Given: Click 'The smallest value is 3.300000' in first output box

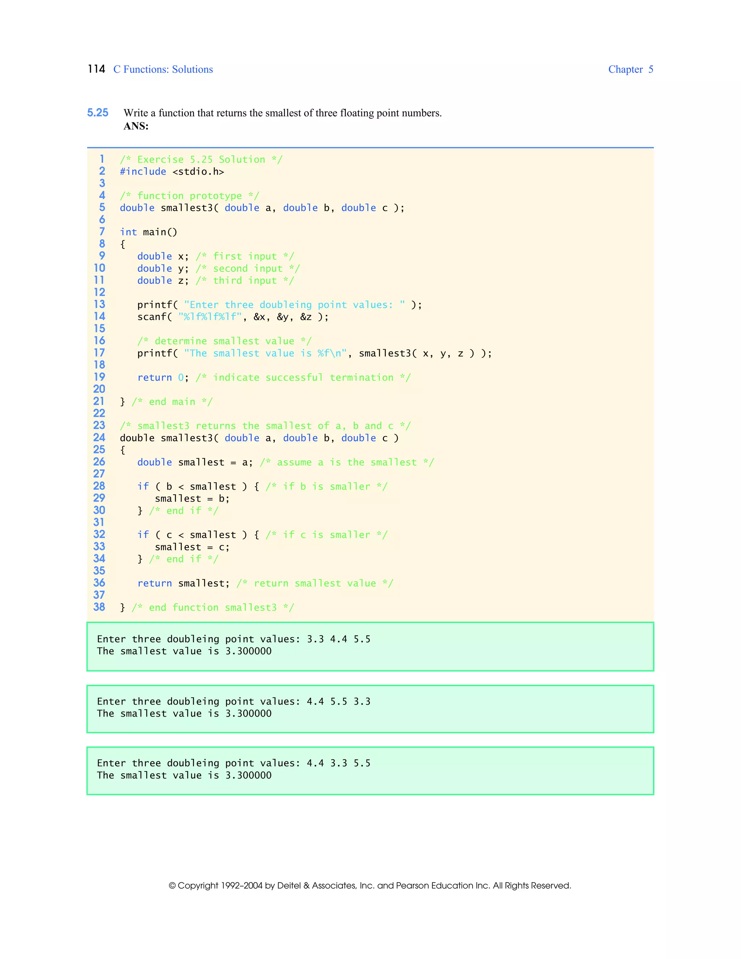Looking at the screenshot, I should pos(185,651).
